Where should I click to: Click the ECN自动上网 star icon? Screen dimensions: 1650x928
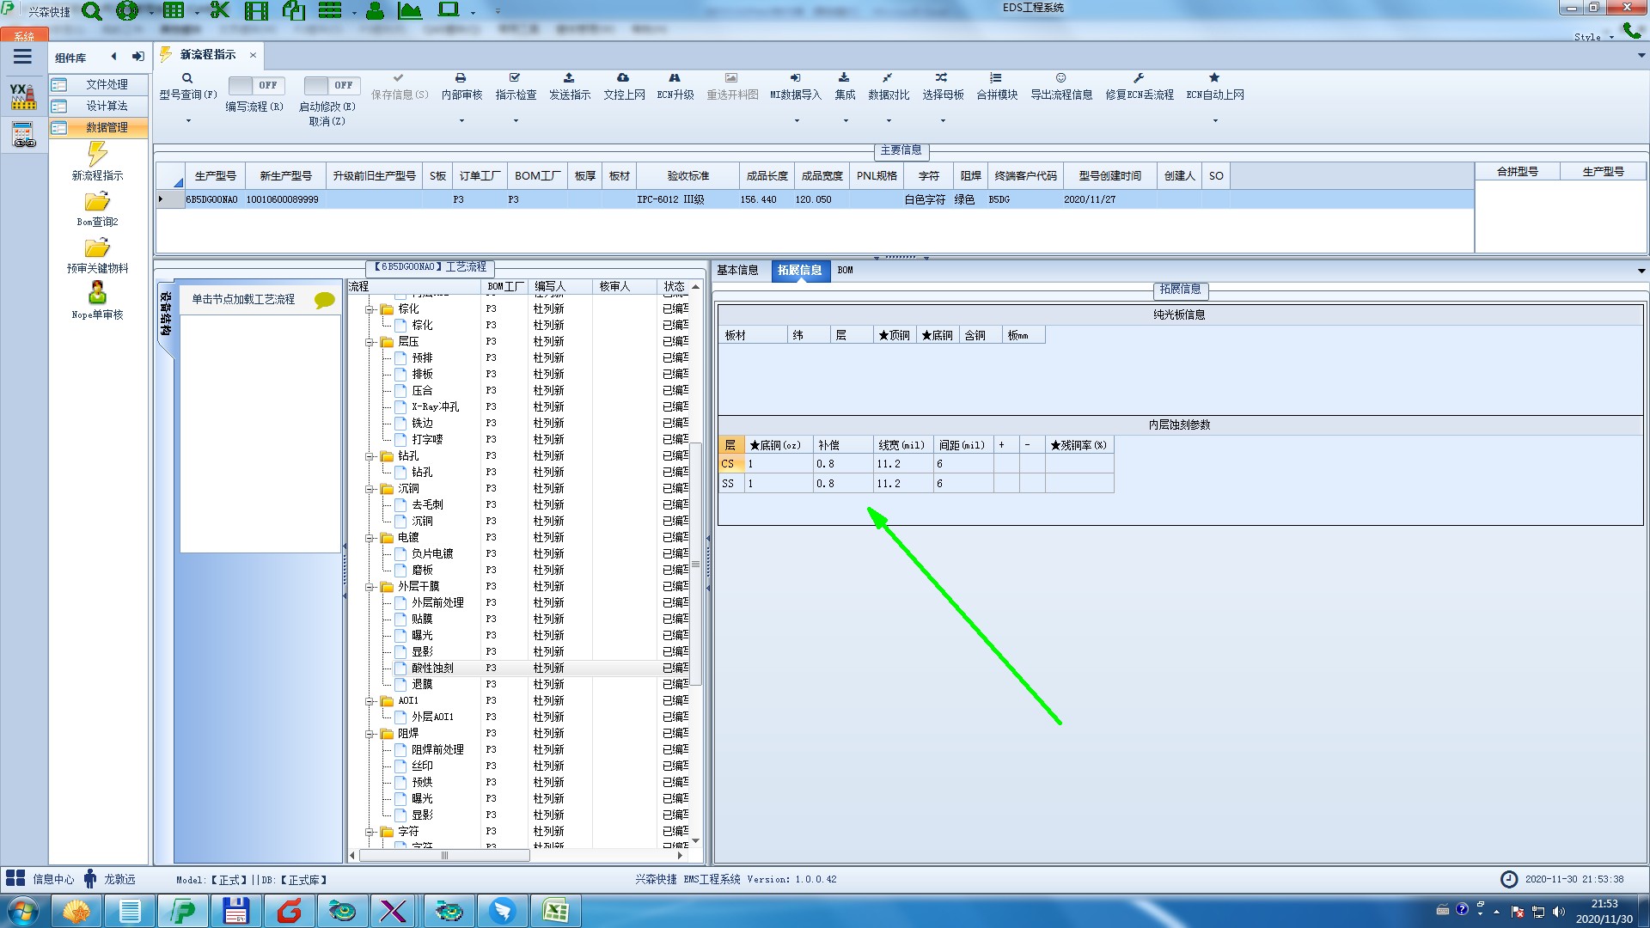(x=1214, y=78)
